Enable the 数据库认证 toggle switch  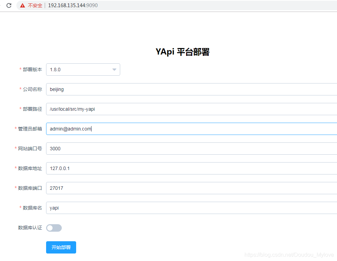coord(54,228)
